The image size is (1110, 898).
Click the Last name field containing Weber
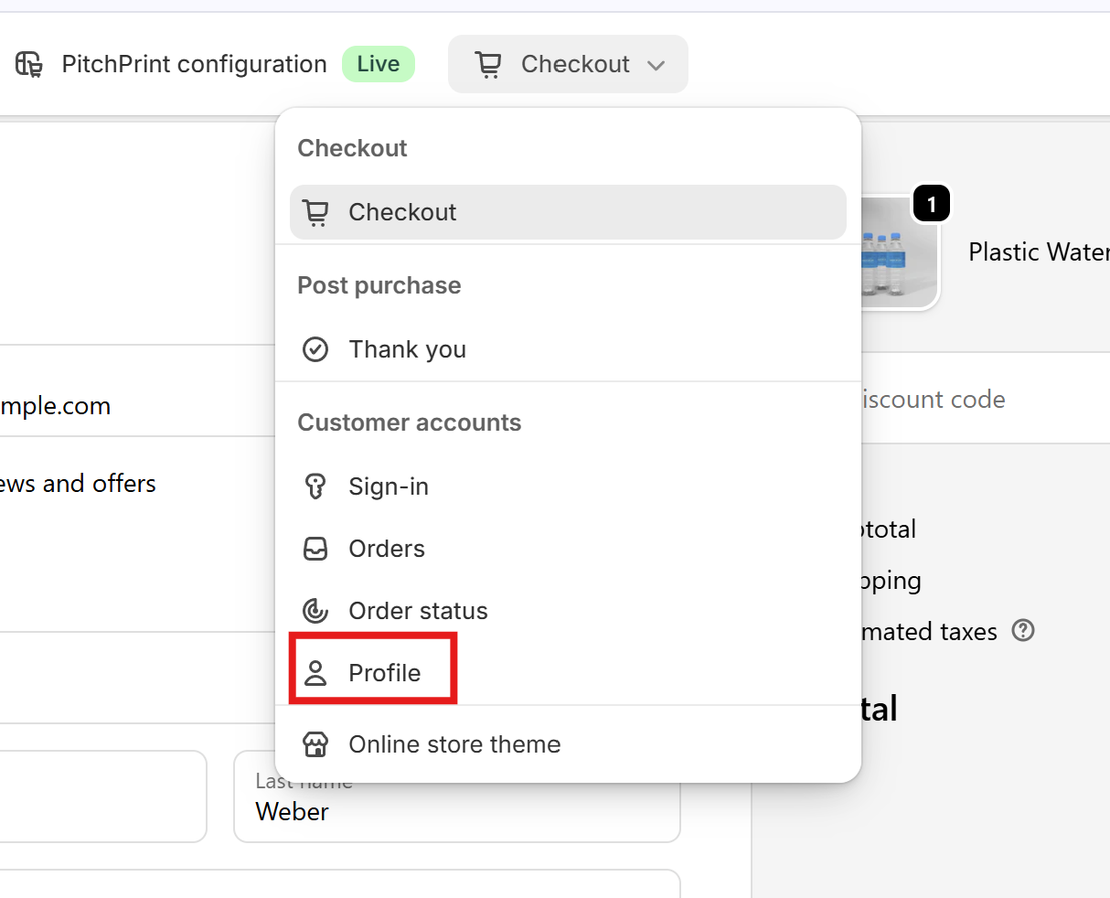tap(457, 796)
